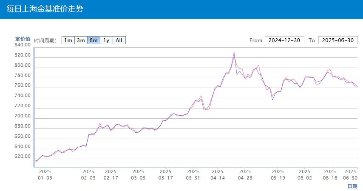Click the 2025 06-30 x-axis date label
The width and height of the screenshot is (363, 191).
(350, 175)
